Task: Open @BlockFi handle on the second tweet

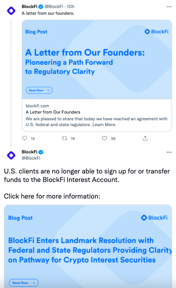Action: click(31, 158)
